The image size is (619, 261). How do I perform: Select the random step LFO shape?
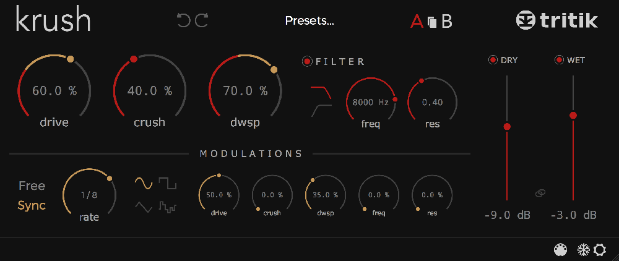(x=167, y=207)
